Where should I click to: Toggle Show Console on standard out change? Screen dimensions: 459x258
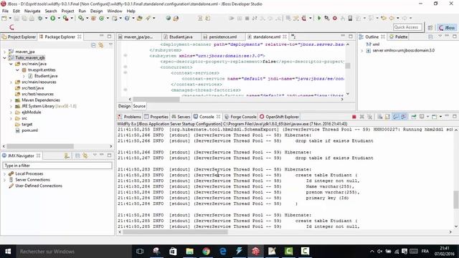pyautogui.click(x=396, y=117)
